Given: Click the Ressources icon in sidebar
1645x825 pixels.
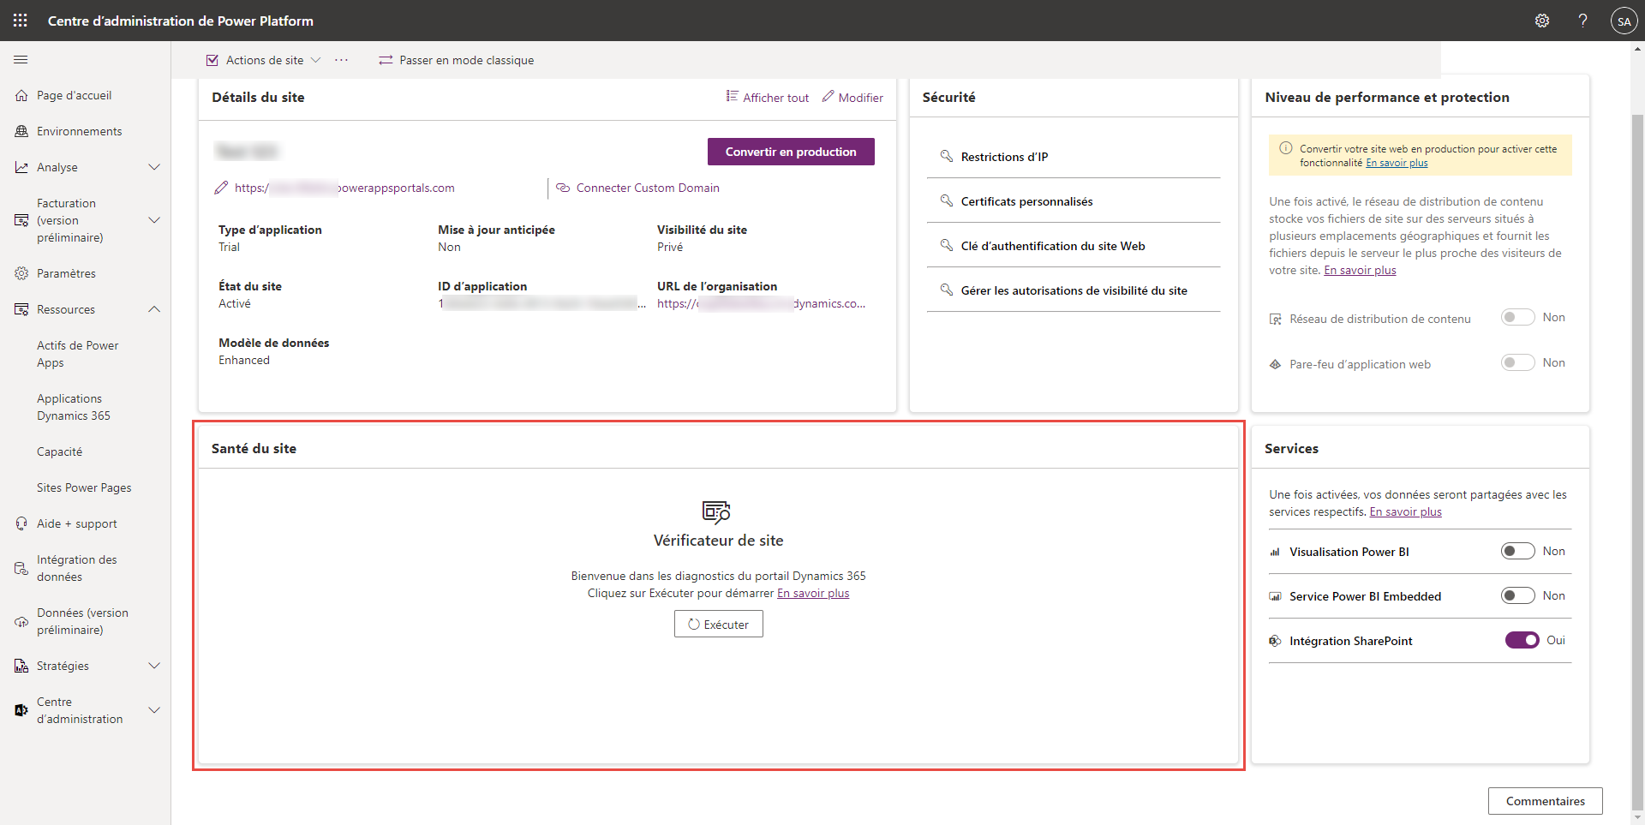Looking at the screenshot, I should coord(21,310).
